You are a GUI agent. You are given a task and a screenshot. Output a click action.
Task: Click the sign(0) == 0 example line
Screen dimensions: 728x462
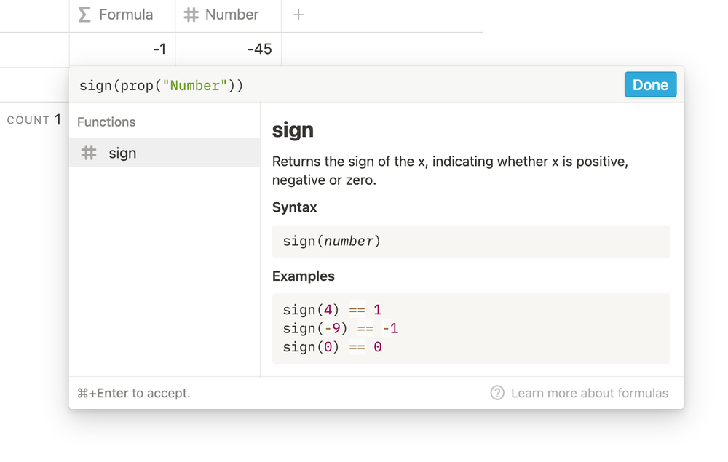coord(332,347)
